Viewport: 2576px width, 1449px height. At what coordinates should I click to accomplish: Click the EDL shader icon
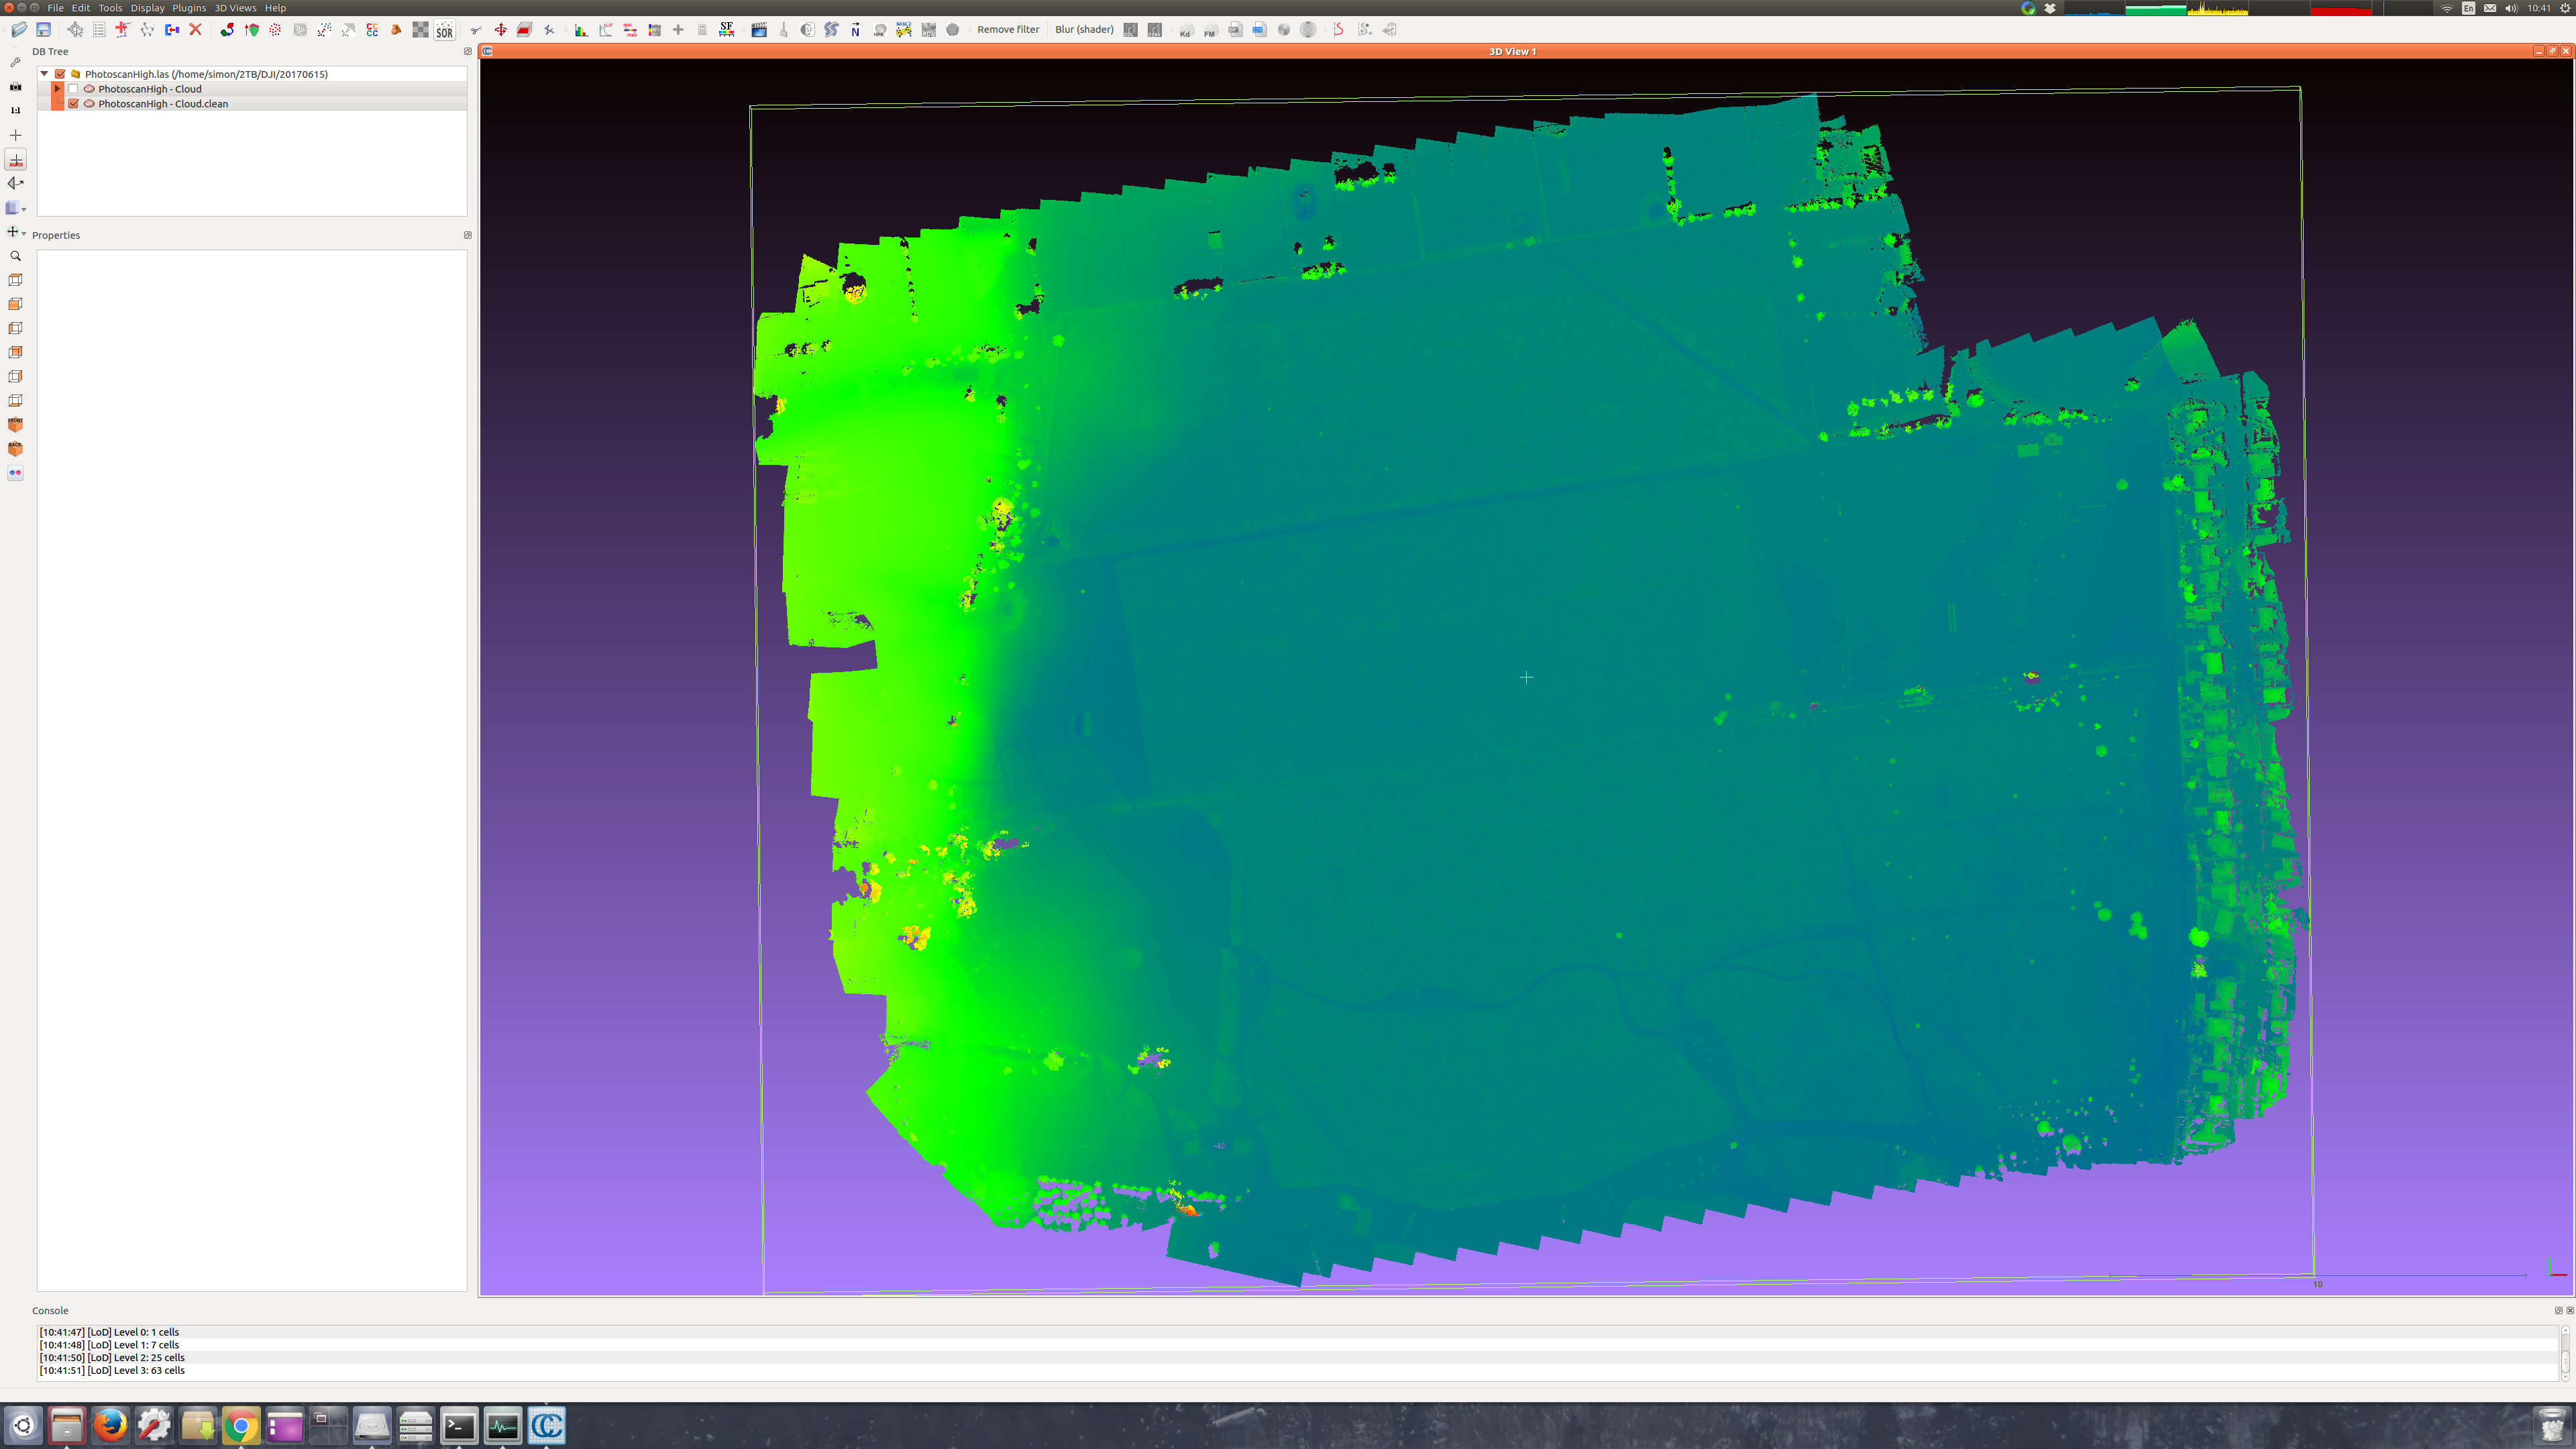point(1130,30)
